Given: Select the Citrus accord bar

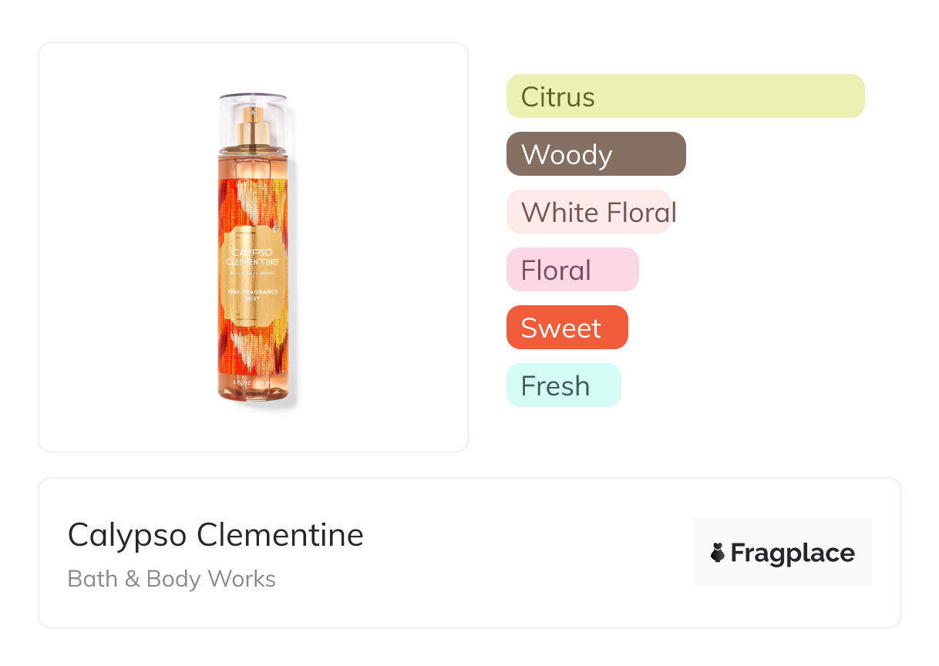Looking at the screenshot, I should coord(685,96).
